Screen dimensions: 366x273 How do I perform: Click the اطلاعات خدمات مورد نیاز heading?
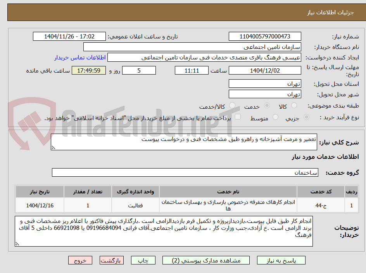click(x=325, y=157)
